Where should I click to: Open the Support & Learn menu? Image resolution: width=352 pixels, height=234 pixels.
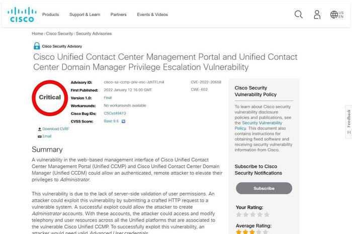[x=84, y=15]
